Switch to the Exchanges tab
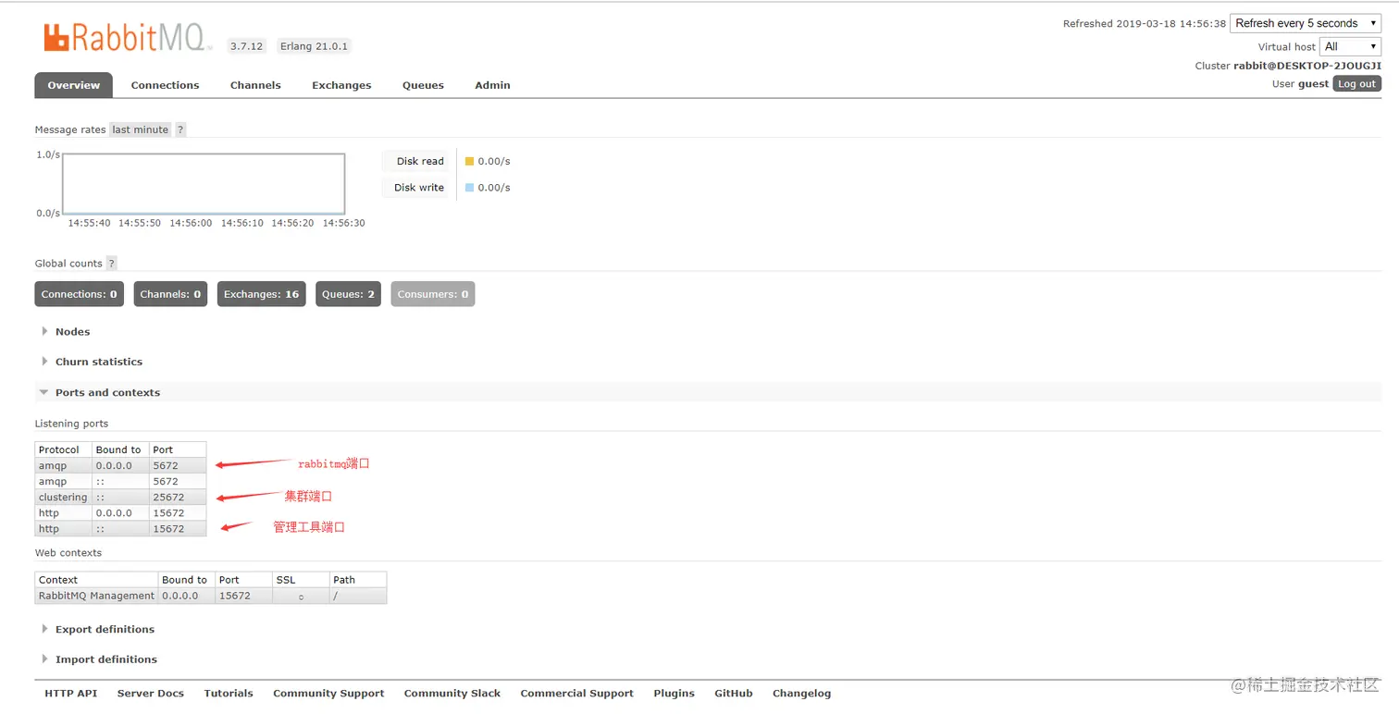Viewport: 1399px width, 714px height. (x=341, y=85)
